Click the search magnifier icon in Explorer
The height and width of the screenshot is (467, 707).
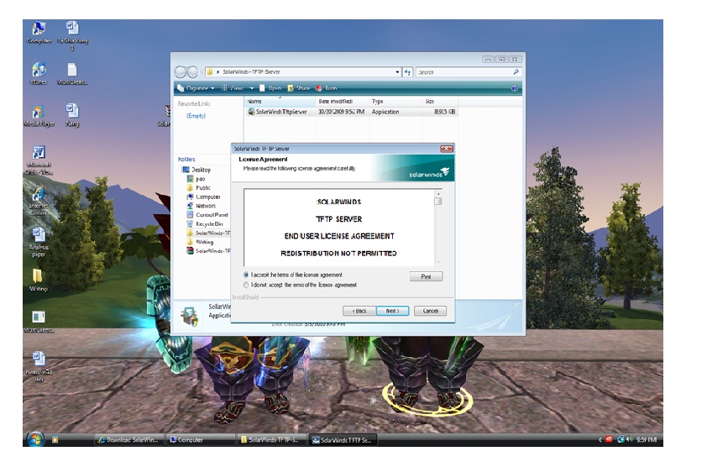pos(516,71)
